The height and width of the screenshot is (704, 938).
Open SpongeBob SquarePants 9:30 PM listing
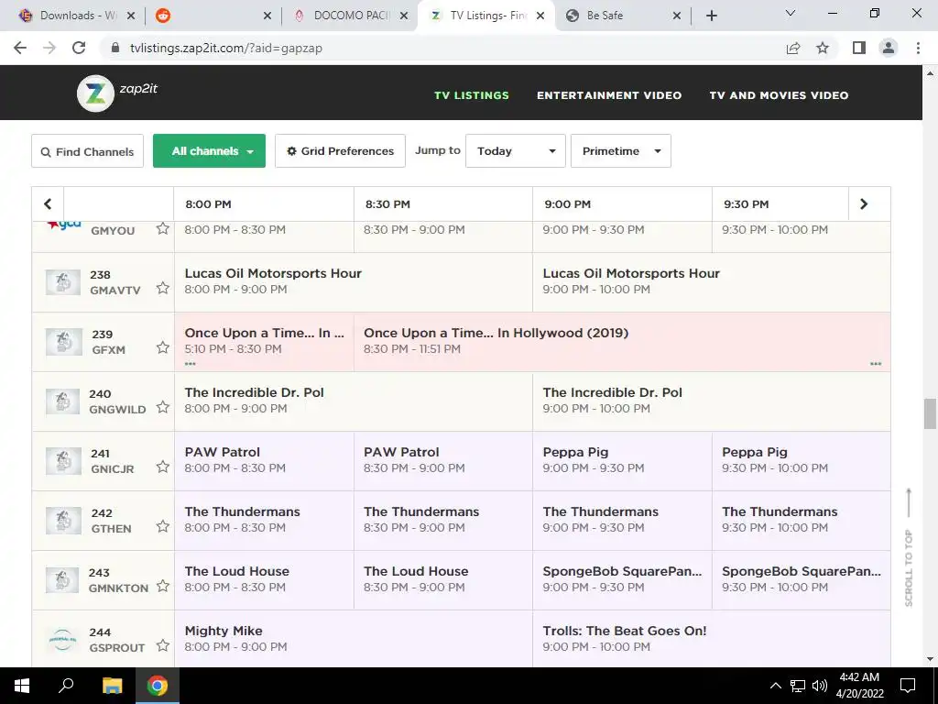[801, 580]
